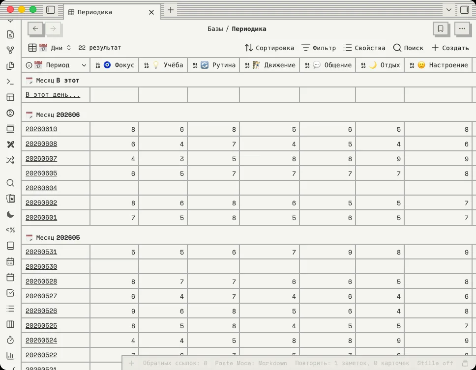Navigate forward with the right arrow
The image size is (476, 370).
pyautogui.click(x=53, y=28)
